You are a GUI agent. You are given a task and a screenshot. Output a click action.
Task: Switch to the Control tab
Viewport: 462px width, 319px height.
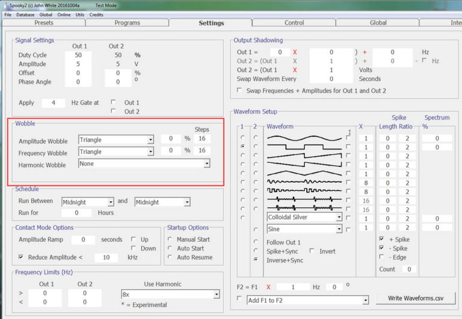pos(294,23)
